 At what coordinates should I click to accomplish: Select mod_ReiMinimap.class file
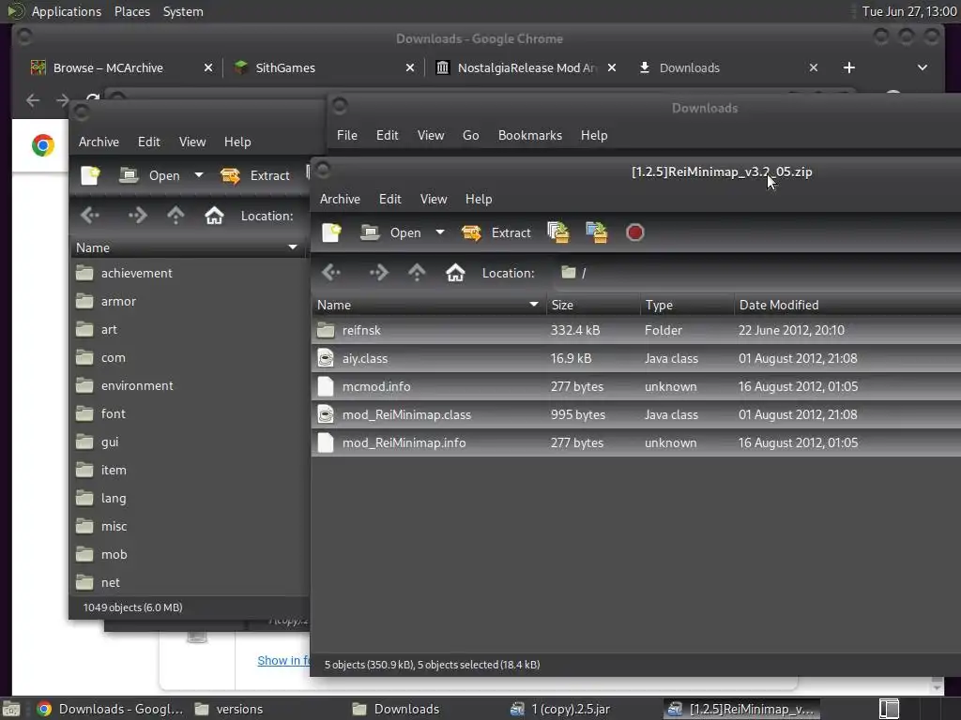pyautogui.click(x=636, y=415)
